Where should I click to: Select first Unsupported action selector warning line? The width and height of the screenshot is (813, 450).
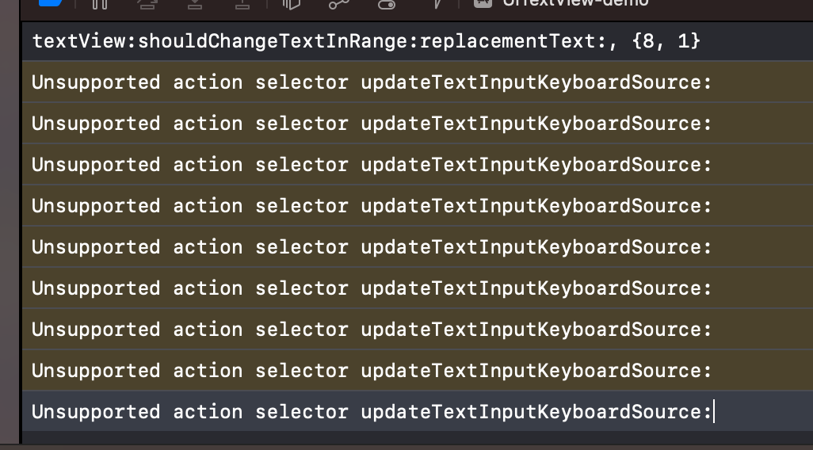pos(372,82)
